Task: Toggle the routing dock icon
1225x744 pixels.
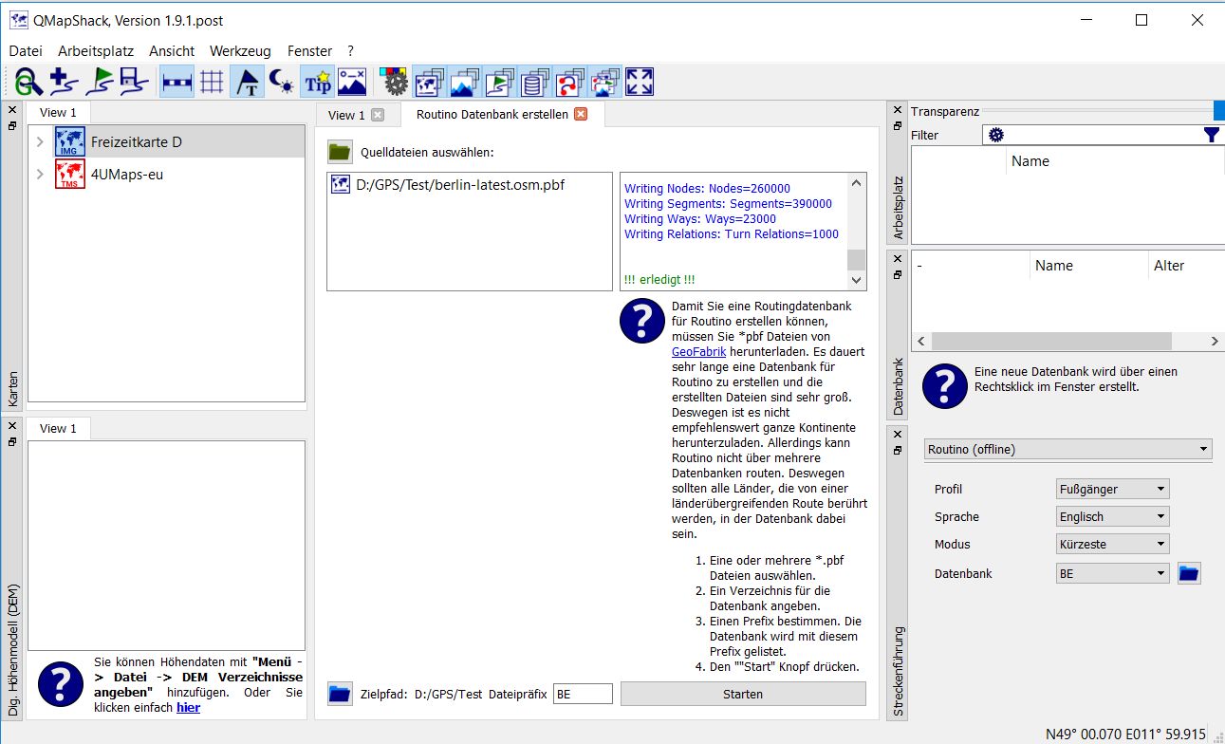Action: pos(569,83)
